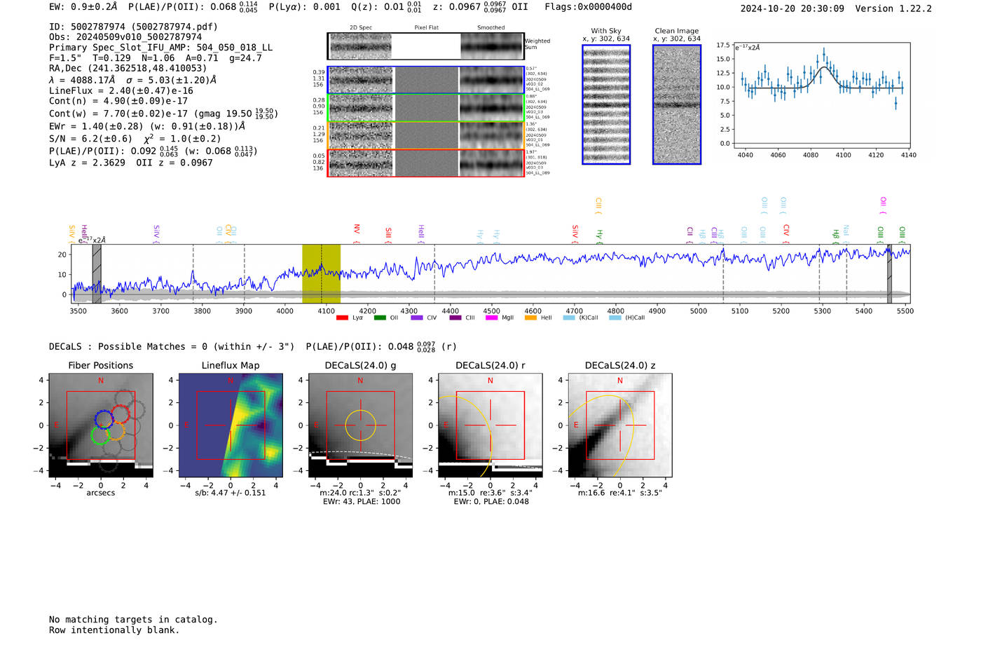The width and height of the screenshot is (981, 668).
Task: Click the RA,Dec coordinates text
Action: click(x=128, y=69)
